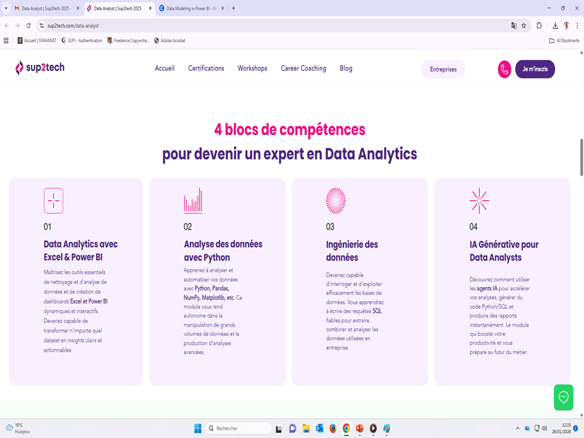Bookmark this page with the star icon
Image resolution: width=584 pixels, height=438 pixels.
tap(524, 26)
